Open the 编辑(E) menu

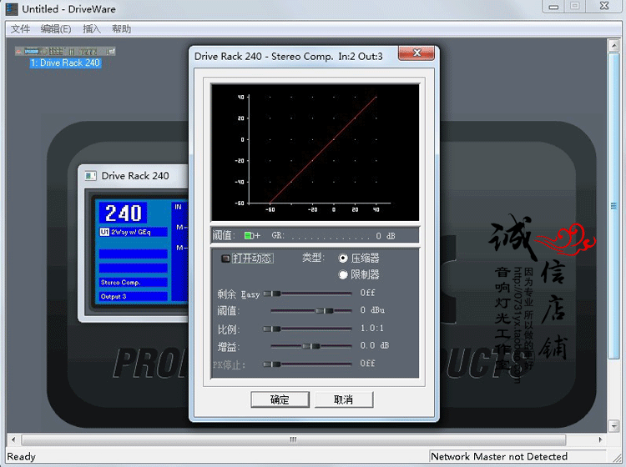click(x=56, y=28)
